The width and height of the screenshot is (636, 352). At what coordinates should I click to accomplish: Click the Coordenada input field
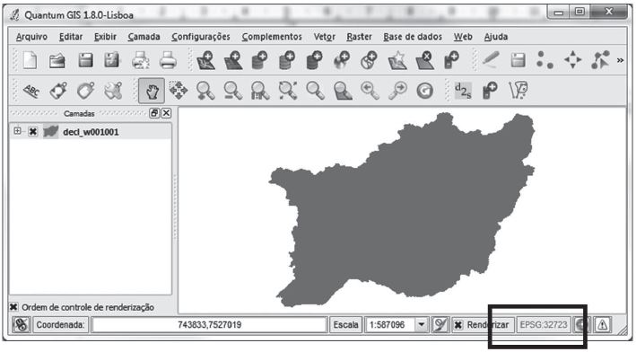click(x=209, y=325)
